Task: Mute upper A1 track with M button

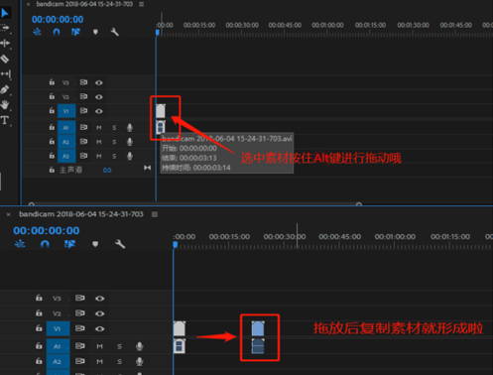Action: (99, 128)
